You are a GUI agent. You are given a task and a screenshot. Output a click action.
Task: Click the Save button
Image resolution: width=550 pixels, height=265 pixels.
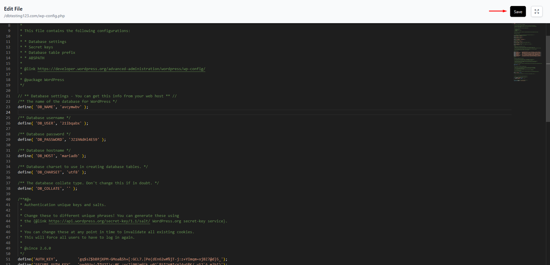pos(518,12)
